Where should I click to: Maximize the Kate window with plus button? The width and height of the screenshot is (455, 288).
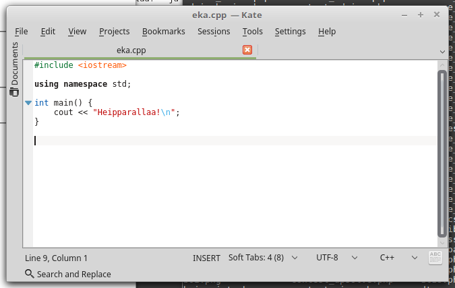(x=421, y=13)
